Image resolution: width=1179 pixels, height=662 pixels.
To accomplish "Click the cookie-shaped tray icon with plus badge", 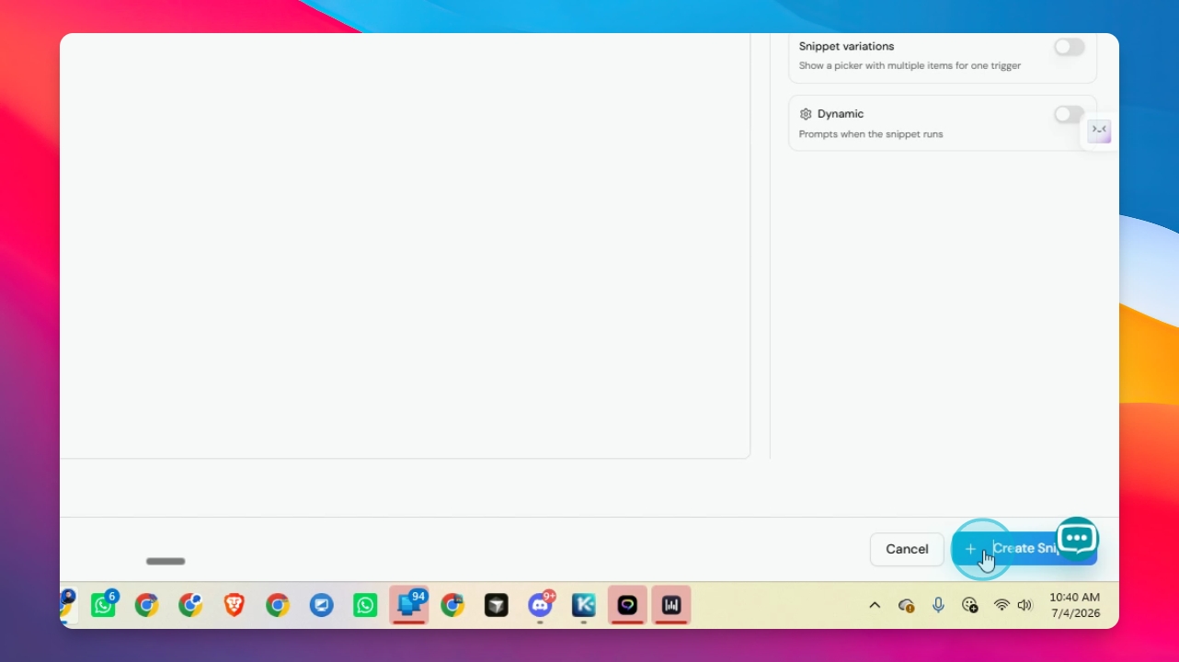I will pos(969,605).
